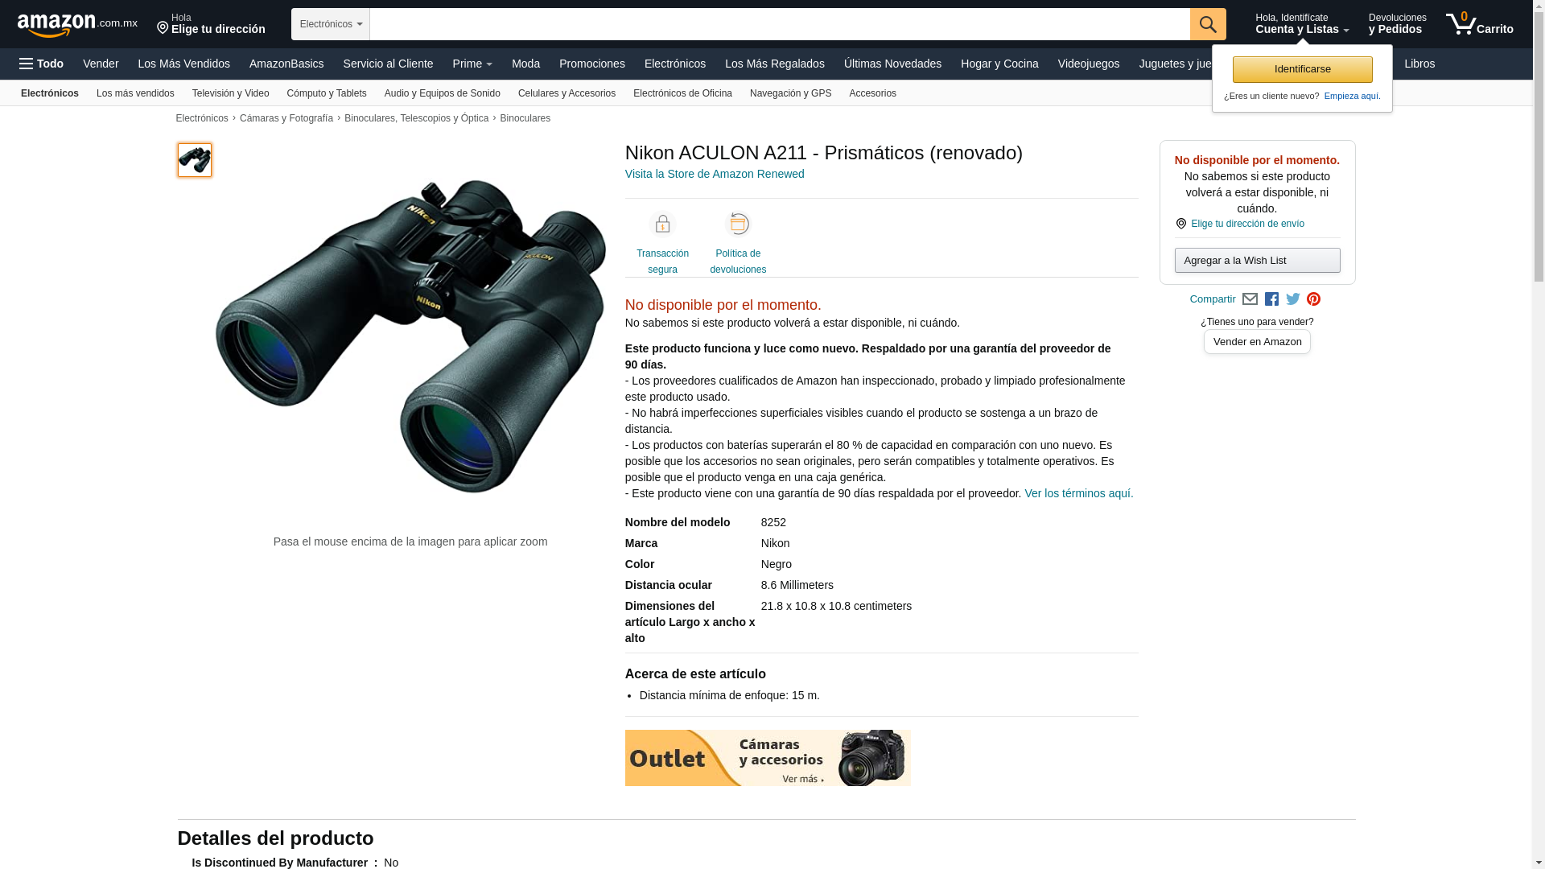Open the Videojuegos navigation menu item
The height and width of the screenshot is (869, 1545).
[1088, 64]
